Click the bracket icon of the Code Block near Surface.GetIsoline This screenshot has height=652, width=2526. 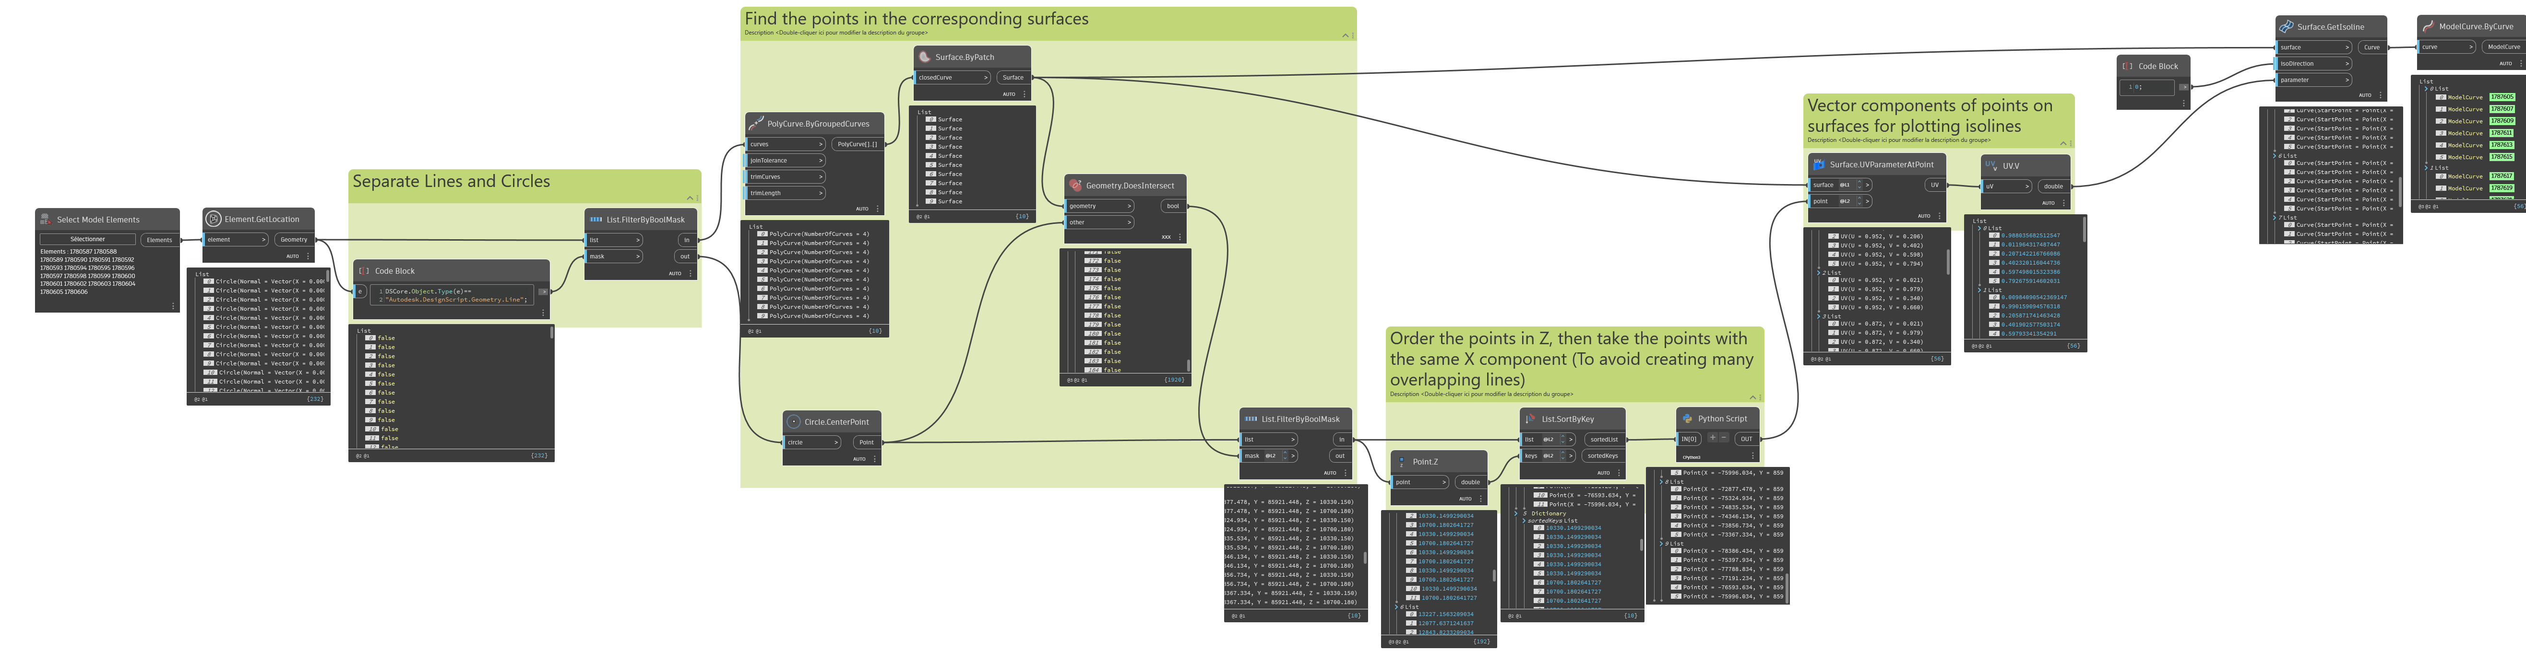tap(2128, 67)
